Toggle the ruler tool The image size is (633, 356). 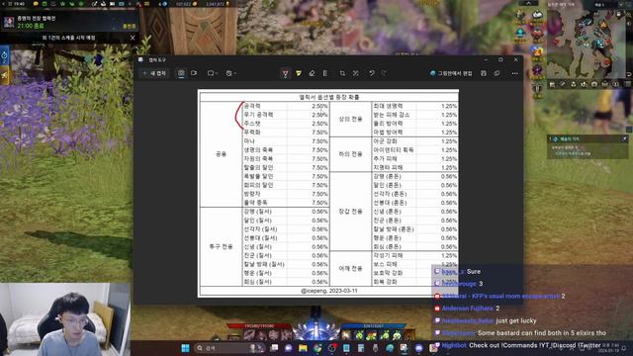(325, 73)
